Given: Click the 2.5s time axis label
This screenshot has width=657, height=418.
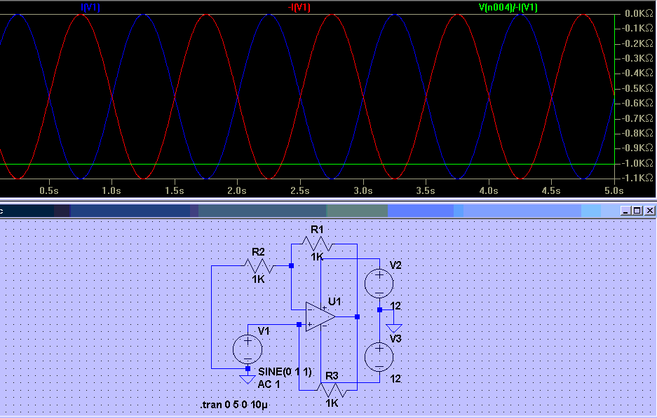Looking at the screenshot, I should [300, 191].
